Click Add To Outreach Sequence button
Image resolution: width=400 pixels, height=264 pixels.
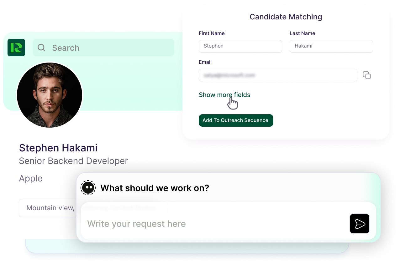click(236, 120)
